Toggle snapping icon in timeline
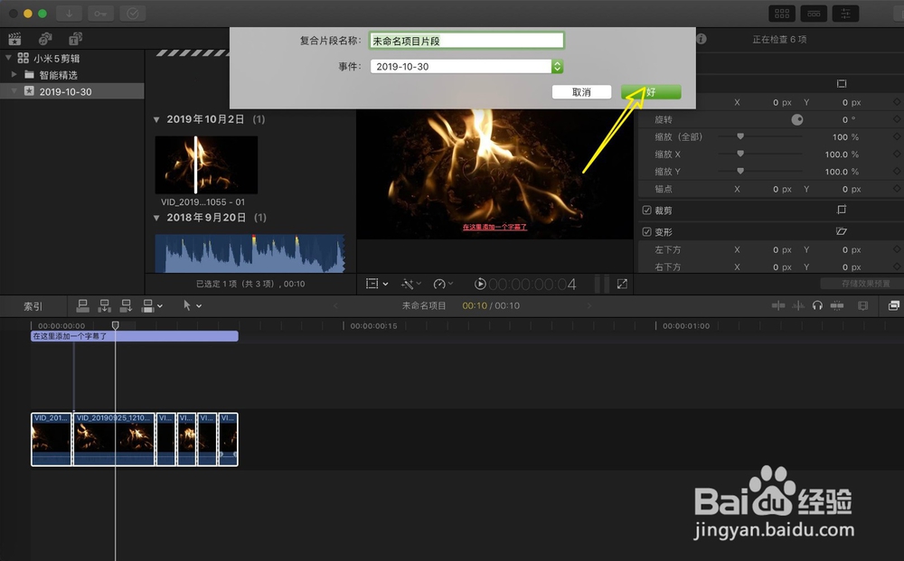The width and height of the screenshot is (904, 561). point(836,305)
